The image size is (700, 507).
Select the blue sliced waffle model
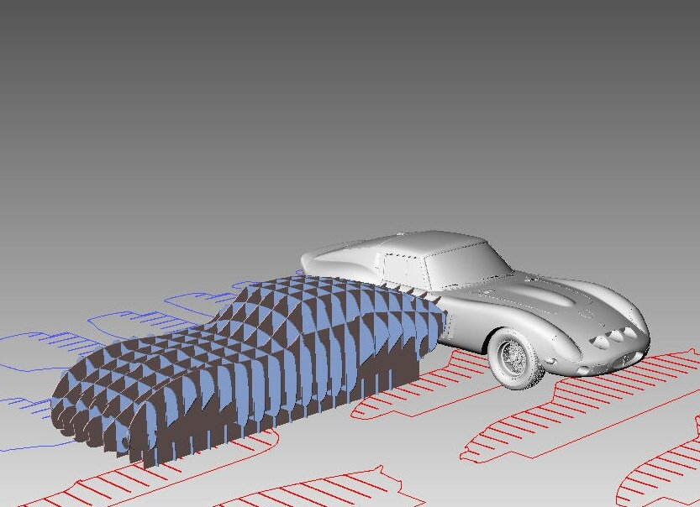click(252, 353)
